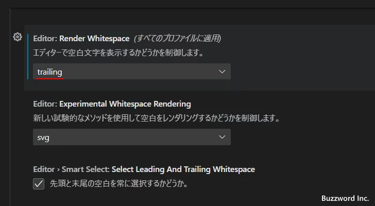Click the すべてのプロファイルに適用 label
This screenshot has height=206, width=375.
point(178,39)
